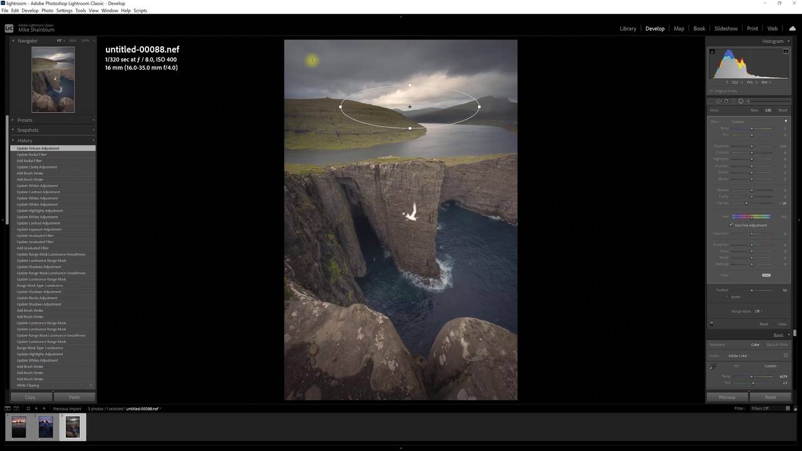The width and height of the screenshot is (802, 451).
Task: Toggle highlight clipping indicator in histogram
Action: (x=786, y=51)
